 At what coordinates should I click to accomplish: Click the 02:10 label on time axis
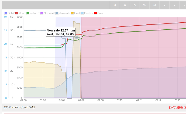point(120,100)
